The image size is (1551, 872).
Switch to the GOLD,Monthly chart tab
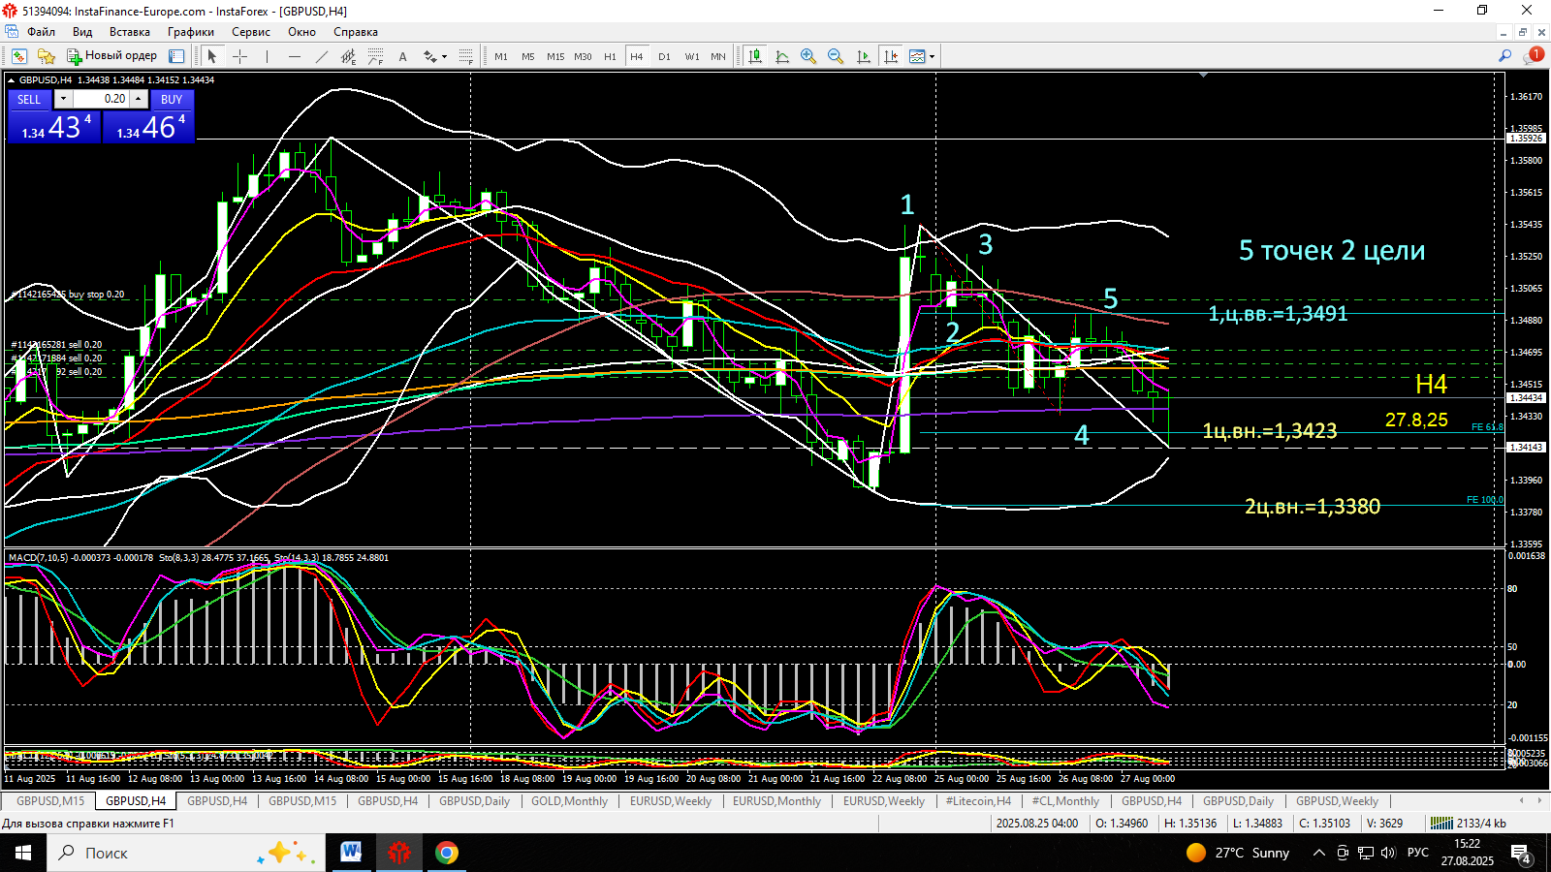click(x=569, y=801)
